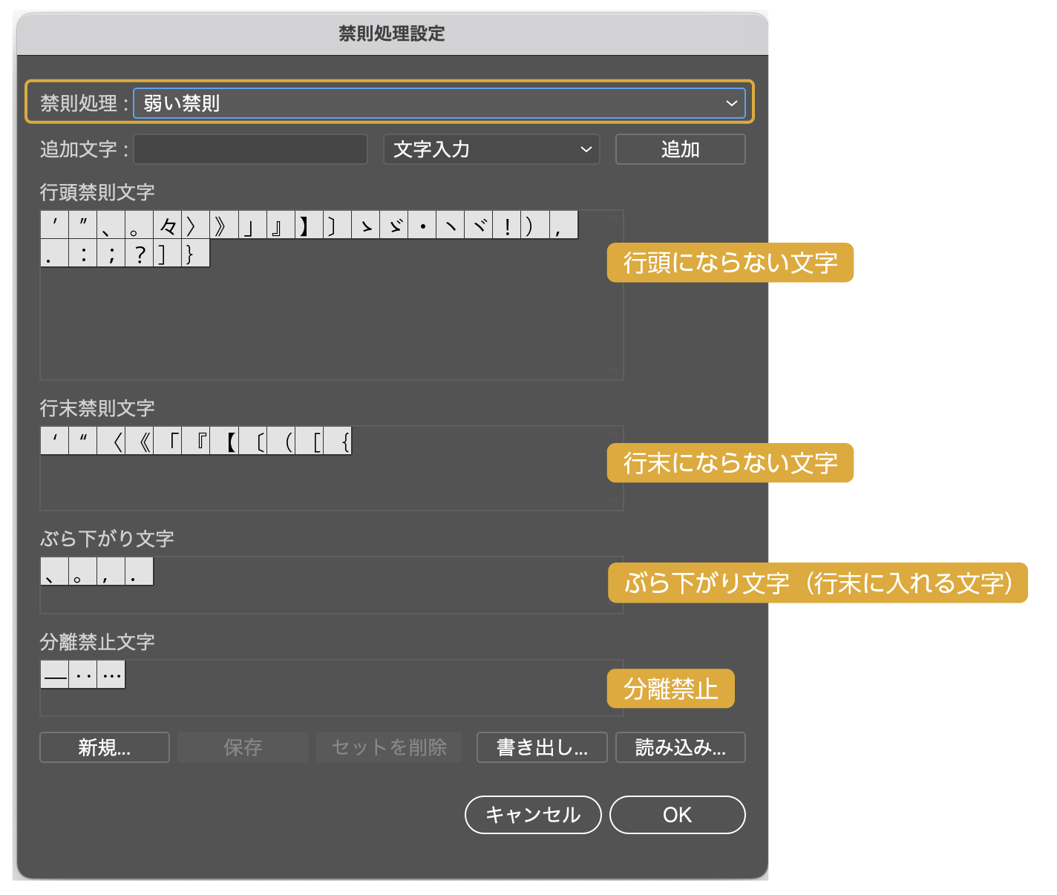Click the キャンセル button
Image resolution: width=1057 pixels, height=895 pixels.
point(533,815)
